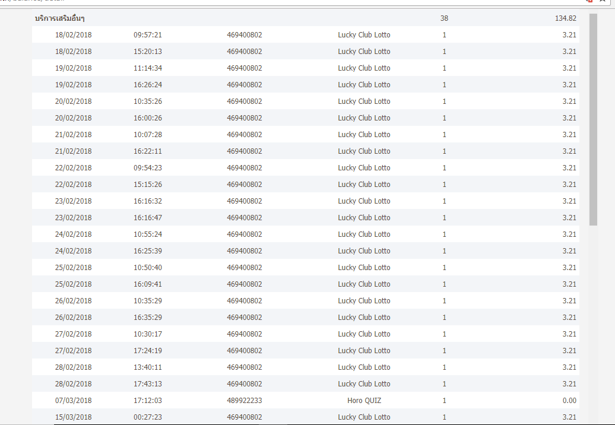Click 469400802 in the 11:14:34 row
615x425 pixels.
pos(245,68)
